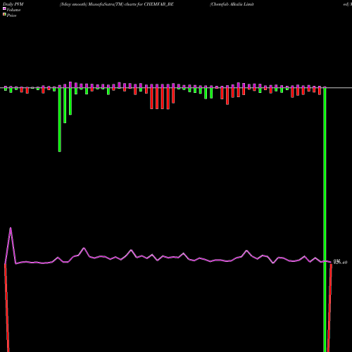
Task: Click the 926.40 price value label
Action: [x=341, y=263]
